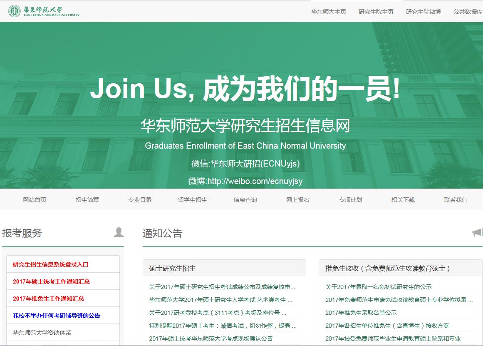Open 2017年推免生工作通知汇总 link
Image resolution: width=483 pixels, height=346 pixels.
[x=48, y=299]
